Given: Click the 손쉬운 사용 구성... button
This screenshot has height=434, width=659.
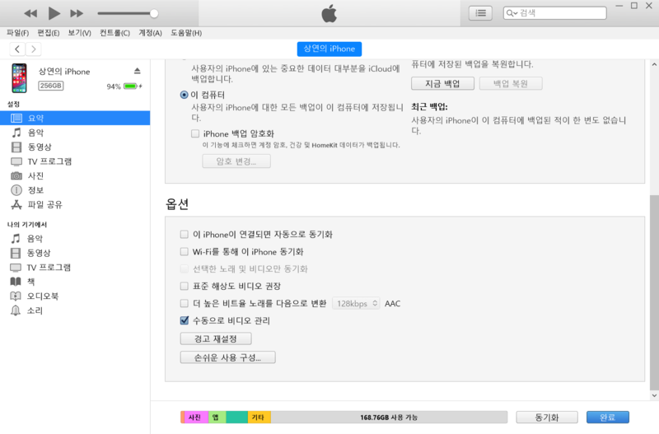Looking at the screenshot, I should (228, 357).
